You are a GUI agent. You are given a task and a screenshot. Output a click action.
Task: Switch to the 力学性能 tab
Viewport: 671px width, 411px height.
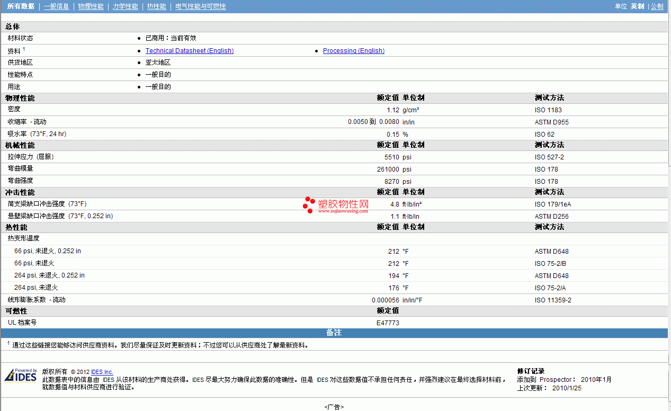tap(125, 6)
